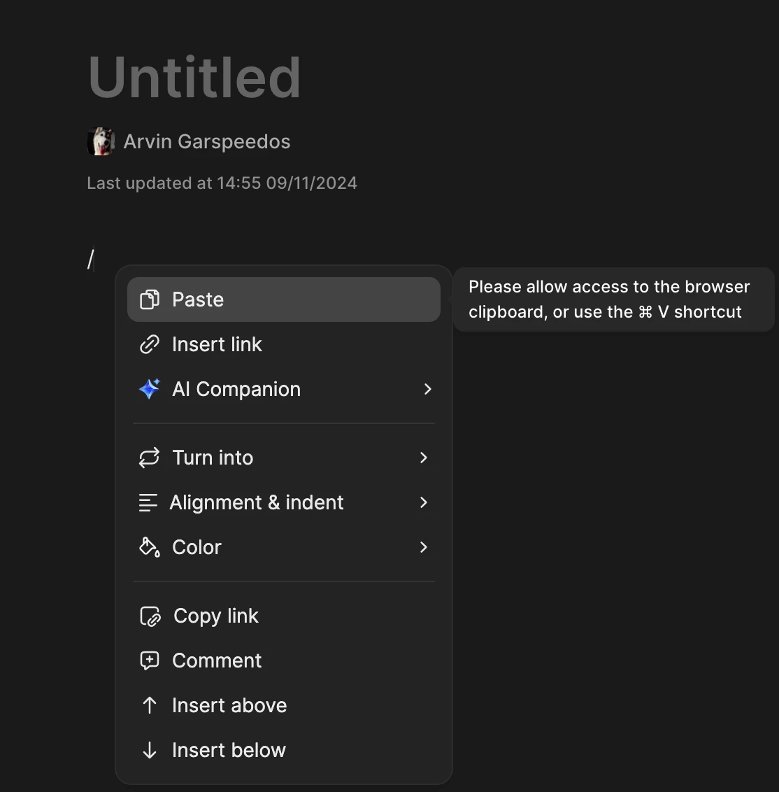Click the Insert below arrow icon
The height and width of the screenshot is (792, 779).
point(149,750)
